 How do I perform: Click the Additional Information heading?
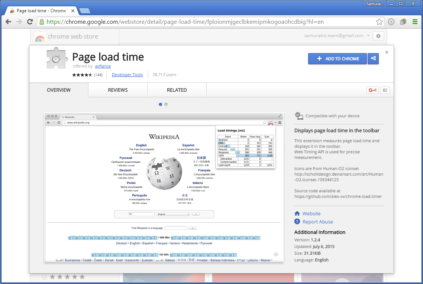tap(320, 232)
